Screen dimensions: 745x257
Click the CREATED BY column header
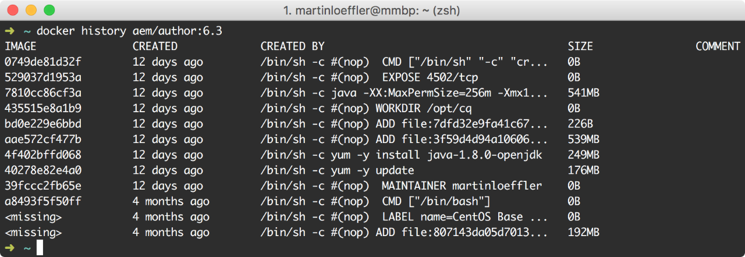coord(292,47)
